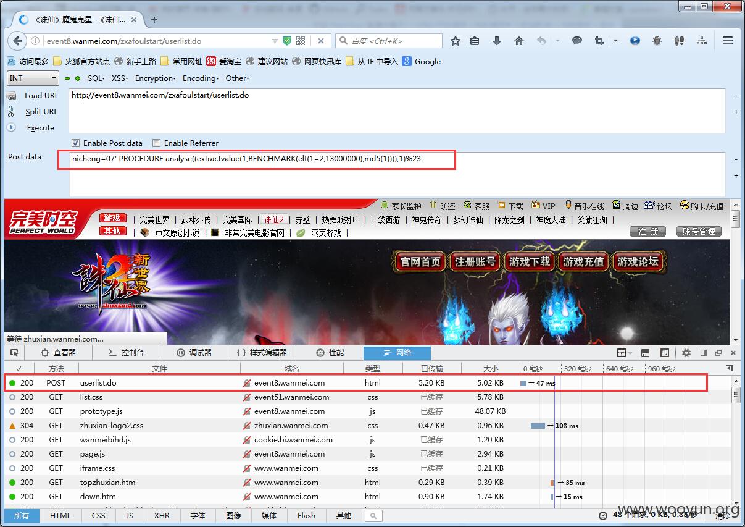Click the responsive design mode icon
745x527 pixels.
pos(664,353)
